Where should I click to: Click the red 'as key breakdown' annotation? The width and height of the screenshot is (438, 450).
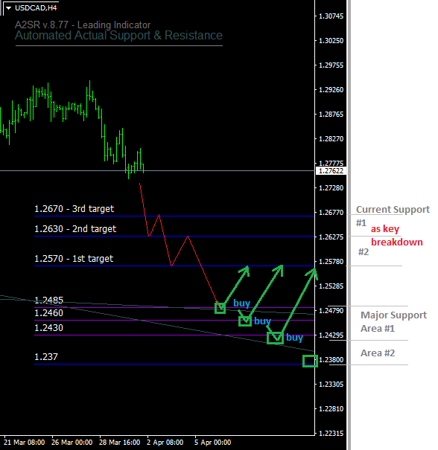click(396, 236)
